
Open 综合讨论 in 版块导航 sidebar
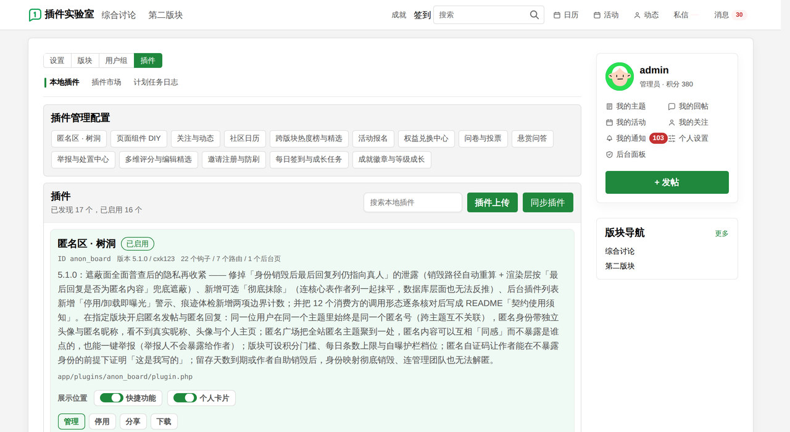pos(620,251)
